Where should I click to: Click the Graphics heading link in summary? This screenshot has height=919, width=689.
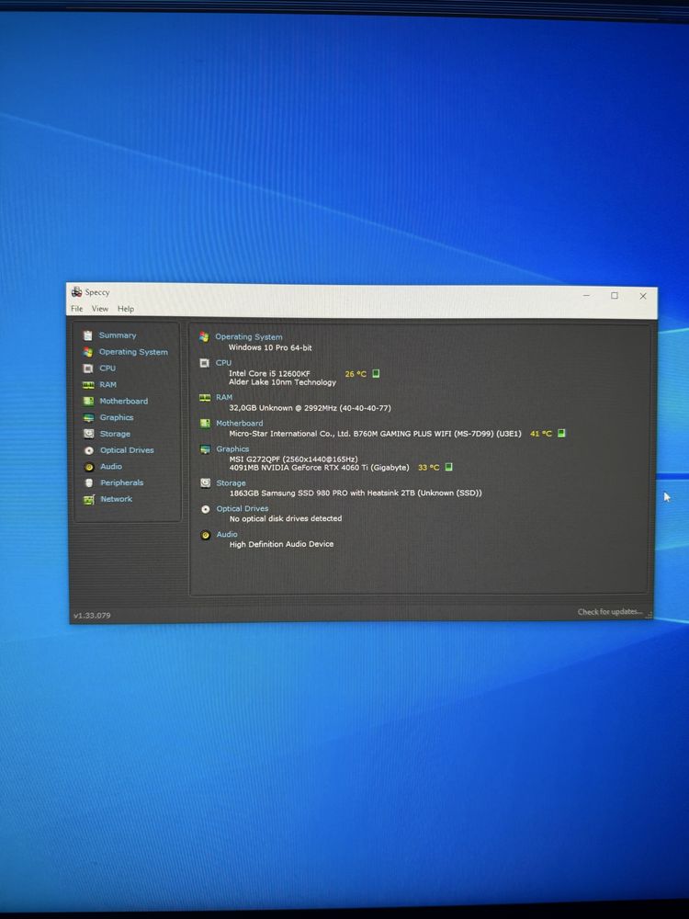pos(232,449)
